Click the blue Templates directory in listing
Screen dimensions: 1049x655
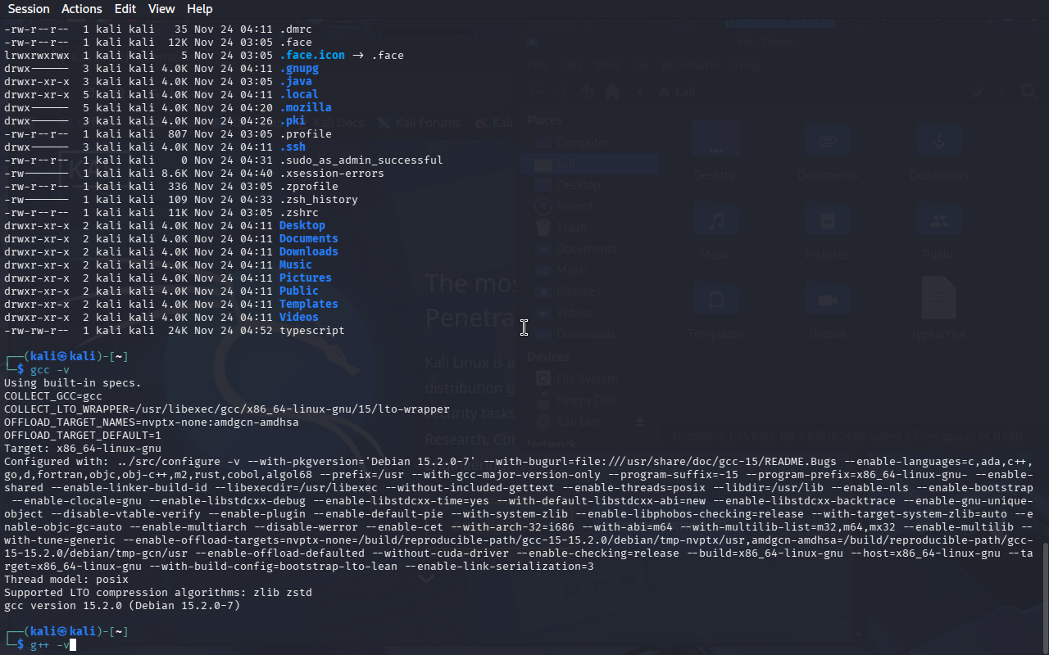pos(308,305)
